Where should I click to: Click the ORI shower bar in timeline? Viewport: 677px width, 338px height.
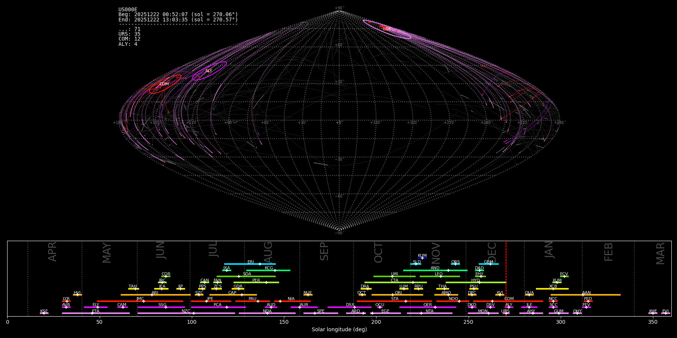[398, 295]
